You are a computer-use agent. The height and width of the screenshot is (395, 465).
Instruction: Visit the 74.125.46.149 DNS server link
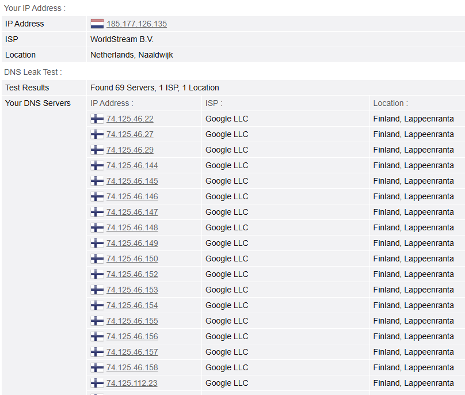[132, 243]
